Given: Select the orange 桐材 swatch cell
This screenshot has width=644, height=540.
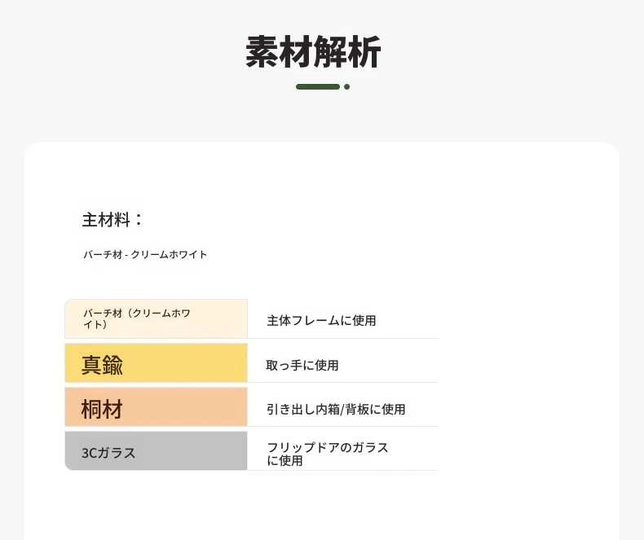Looking at the screenshot, I should point(156,407).
